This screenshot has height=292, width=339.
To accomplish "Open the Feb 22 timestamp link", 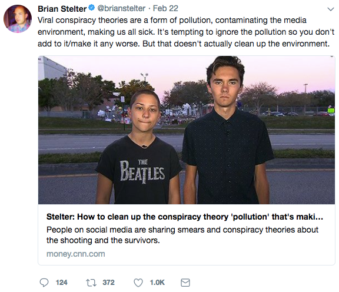I will point(165,8).
